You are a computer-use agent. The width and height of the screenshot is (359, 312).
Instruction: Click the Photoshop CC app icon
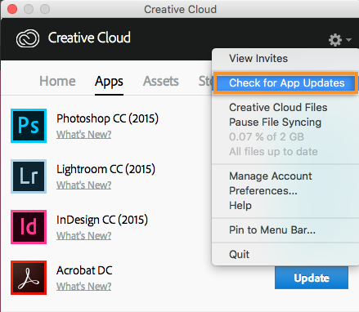(29, 126)
